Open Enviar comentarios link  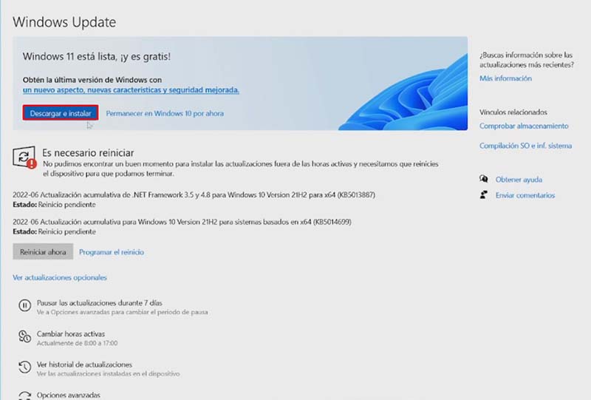pyautogui.click(x=525, y=195)
